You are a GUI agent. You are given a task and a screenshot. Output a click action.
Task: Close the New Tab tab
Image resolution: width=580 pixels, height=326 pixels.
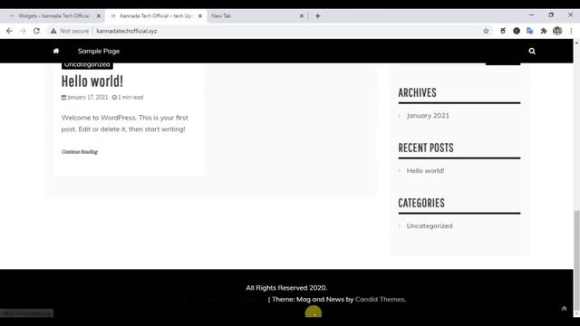[x=302, y=16]
